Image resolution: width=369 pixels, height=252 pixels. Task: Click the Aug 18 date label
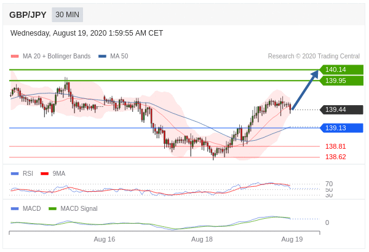pyautogui.click(x=202, y=239)
